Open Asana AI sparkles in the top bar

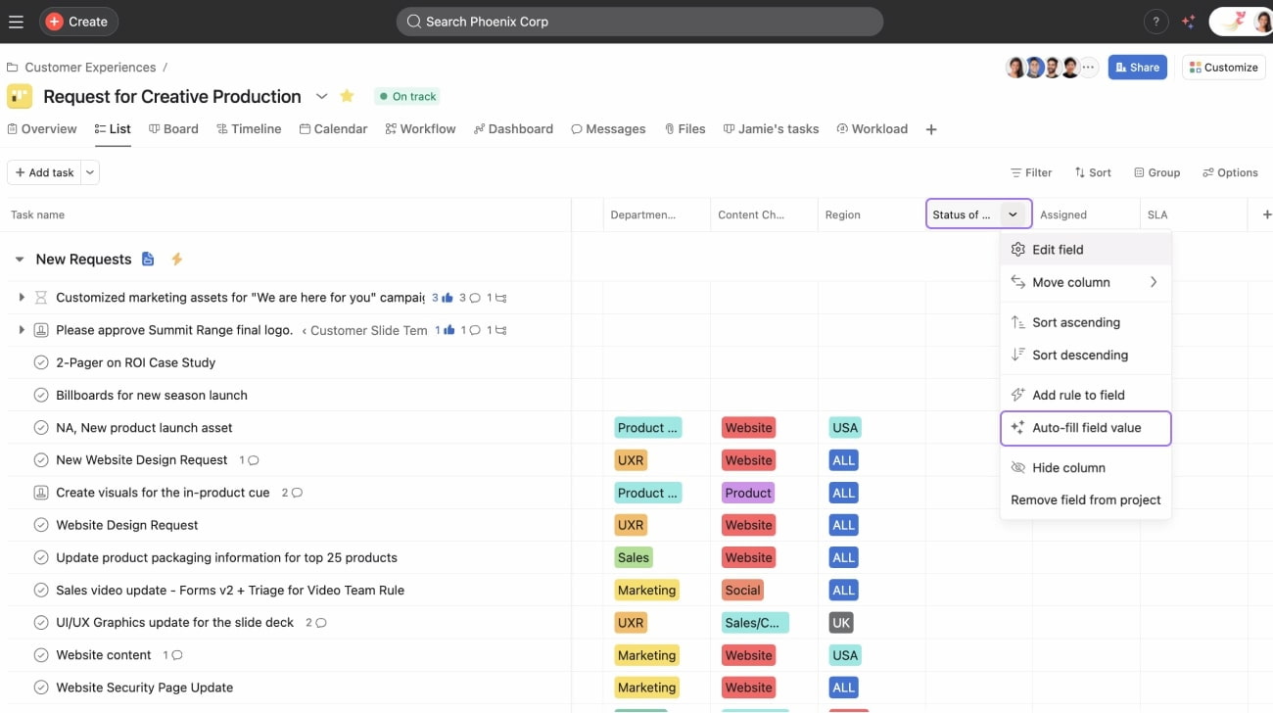click(x=1188, y=21)
